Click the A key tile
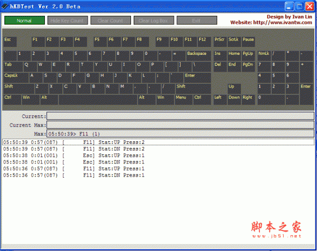Viewport: 317px width, 251px height. (x=36, y=78)
